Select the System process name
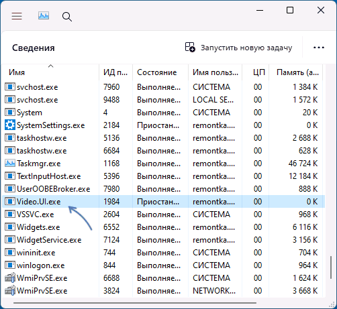Screen dimensions: 337x309 tap(30, 113)
